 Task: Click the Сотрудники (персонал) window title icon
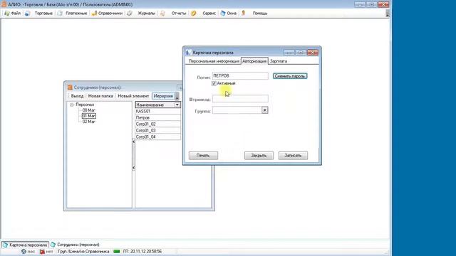(70, 87)
